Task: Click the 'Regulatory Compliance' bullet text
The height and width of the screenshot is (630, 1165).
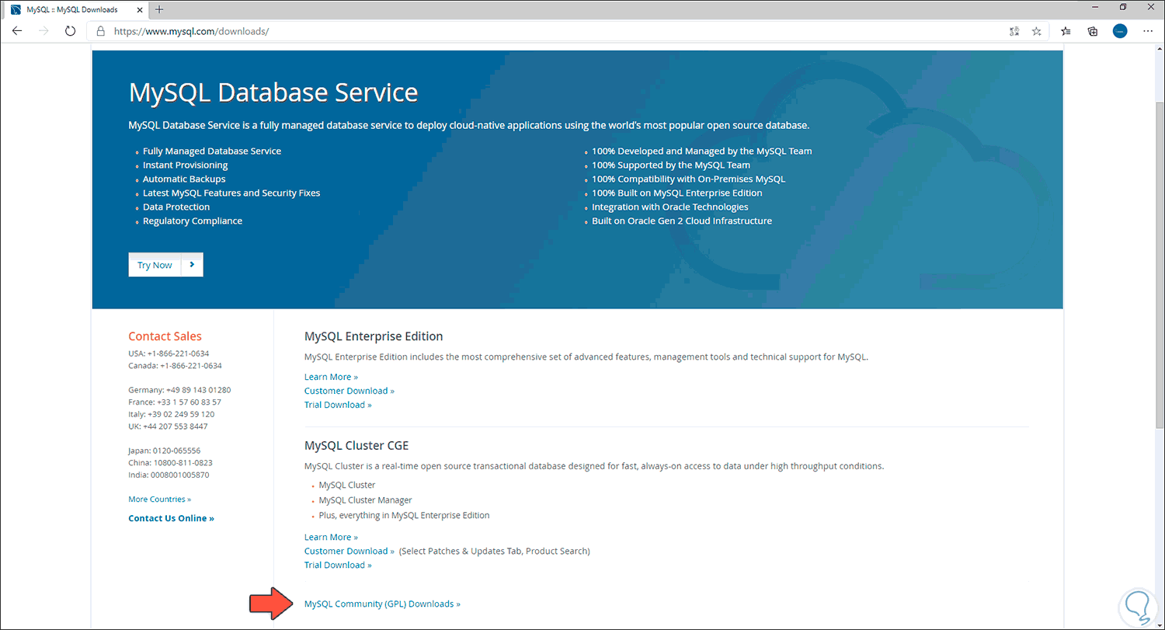Action: [193, 221]
